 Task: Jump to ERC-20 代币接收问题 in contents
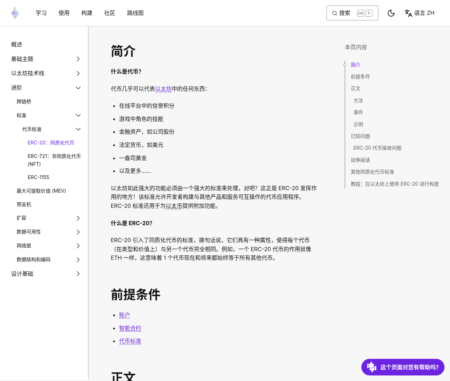[378, 148]
